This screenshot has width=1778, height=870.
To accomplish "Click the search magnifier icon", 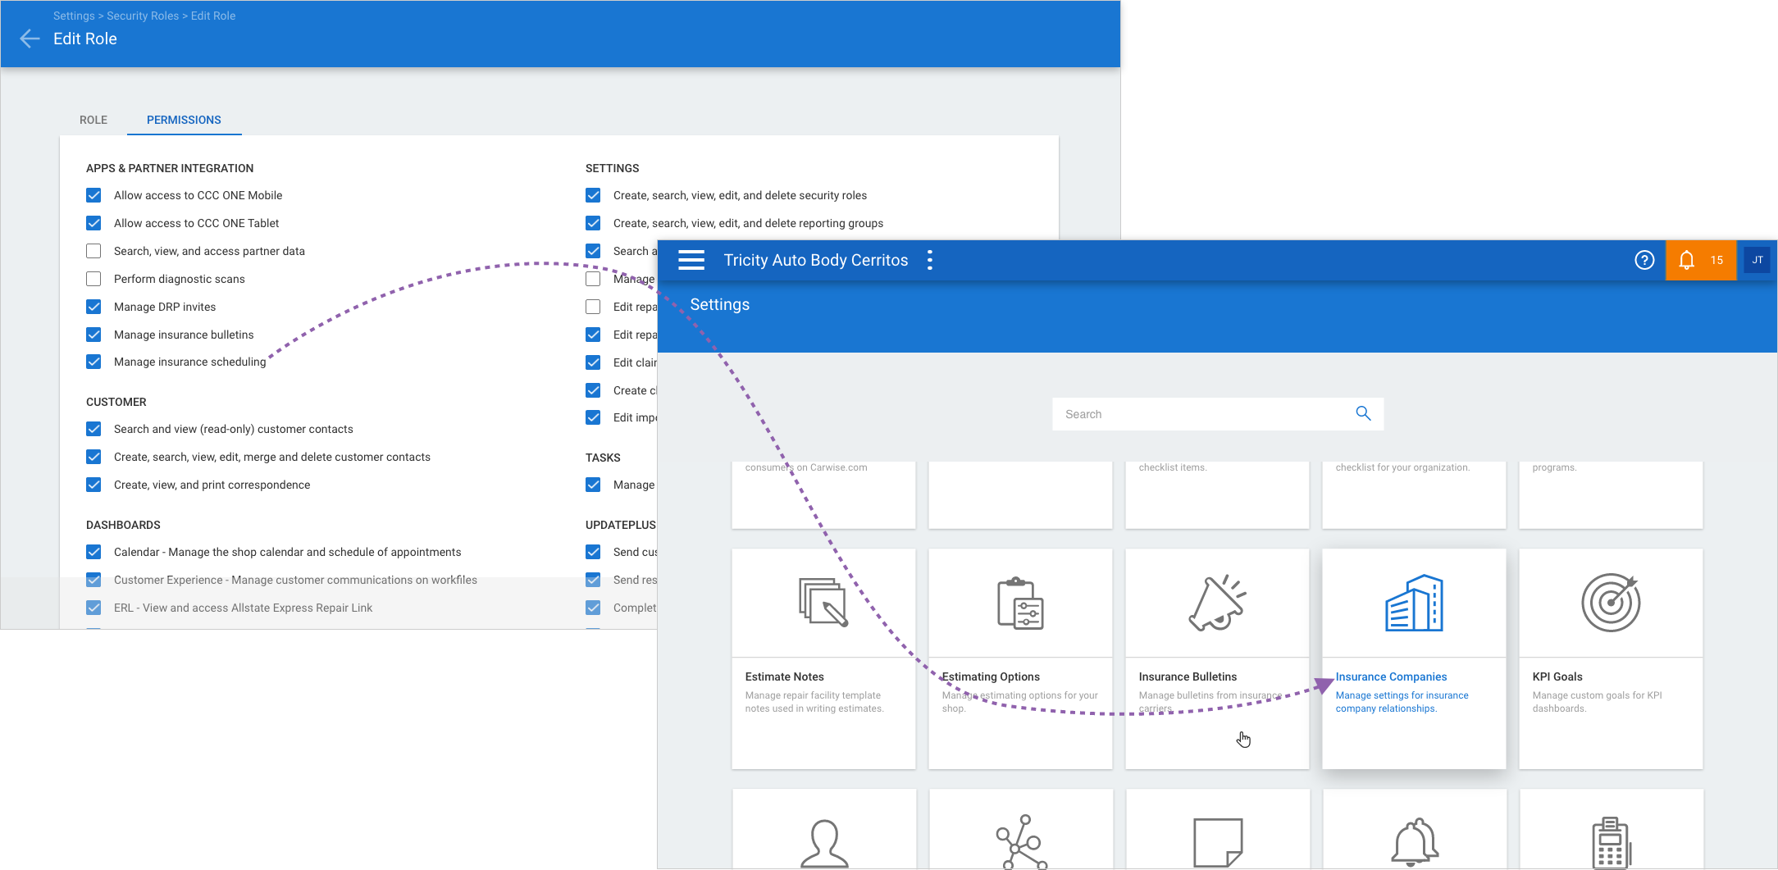I will coord(1363,414).
